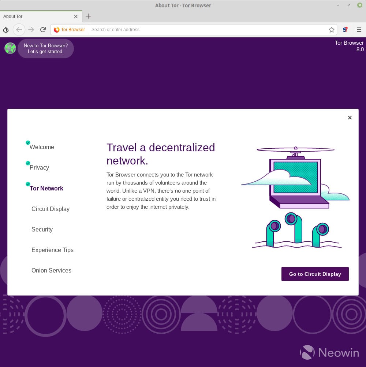
Task: Reload the current page
Action: (x=43, y=30)
